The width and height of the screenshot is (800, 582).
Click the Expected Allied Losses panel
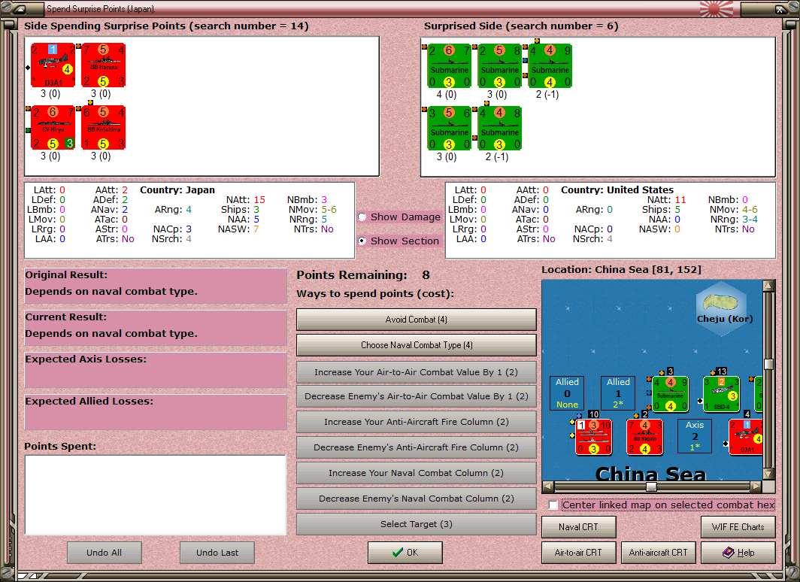point(156,411)
